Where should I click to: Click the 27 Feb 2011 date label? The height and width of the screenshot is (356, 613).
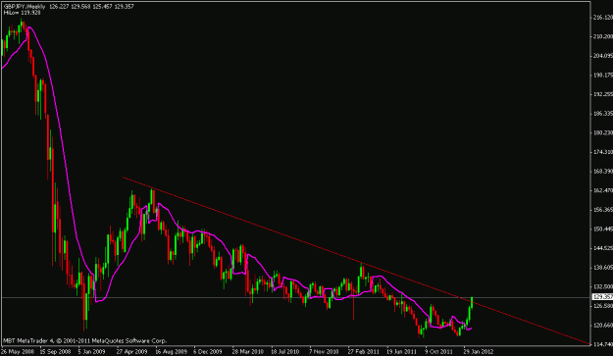(x=364, y=351)
